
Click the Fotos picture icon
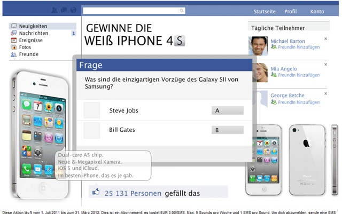click(x=14, y=47)
